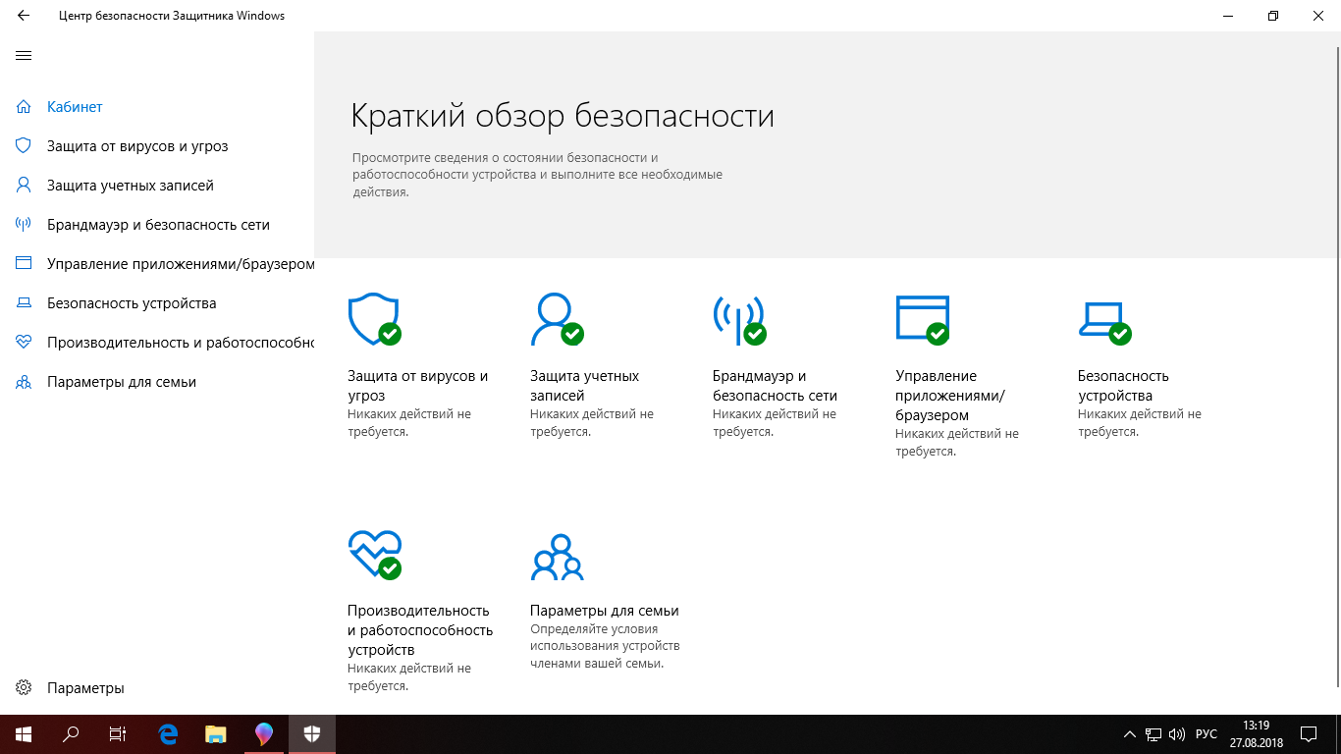Viewport: 1341px width, 754px height.
Task: Open the large device health heart icon
Action: [x=374, y=556]
